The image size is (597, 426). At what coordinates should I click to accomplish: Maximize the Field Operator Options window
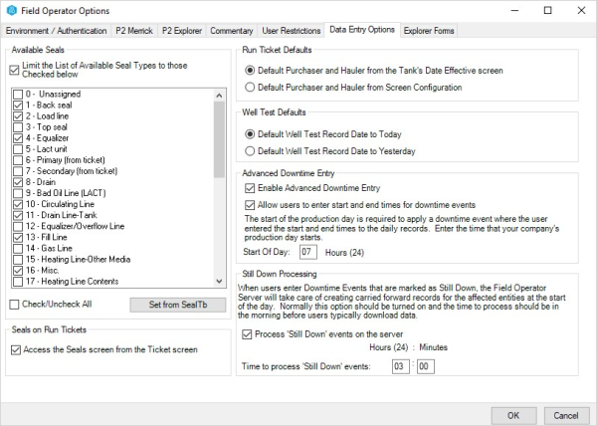pos(544,10)
